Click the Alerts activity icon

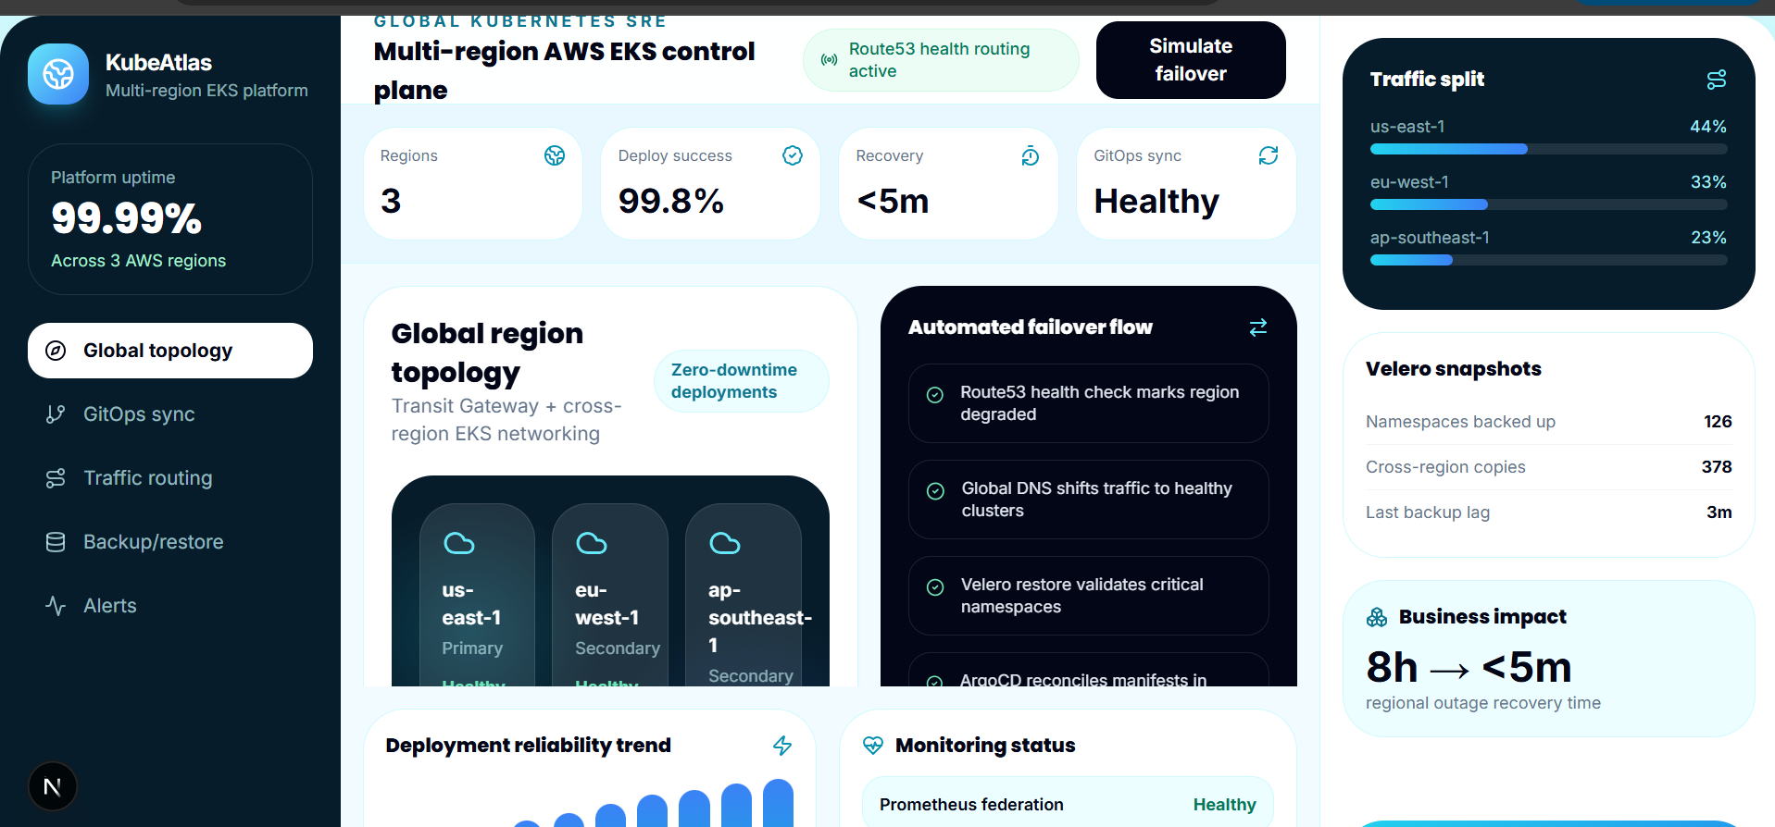(56, 606)
